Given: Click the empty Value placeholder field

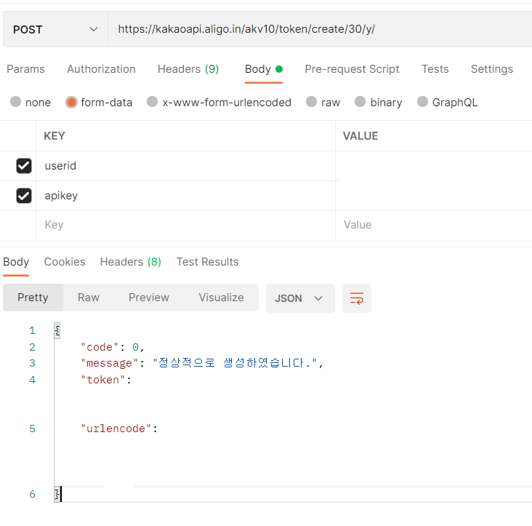Looking at the screenshot, I should tap(434, 225).
